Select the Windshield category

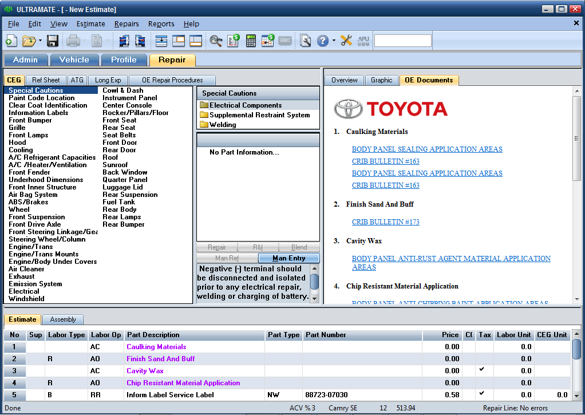pos(26,299)
